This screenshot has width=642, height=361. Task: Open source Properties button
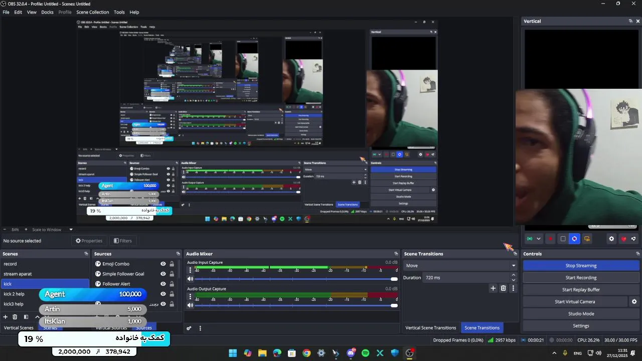click(89, 241)
